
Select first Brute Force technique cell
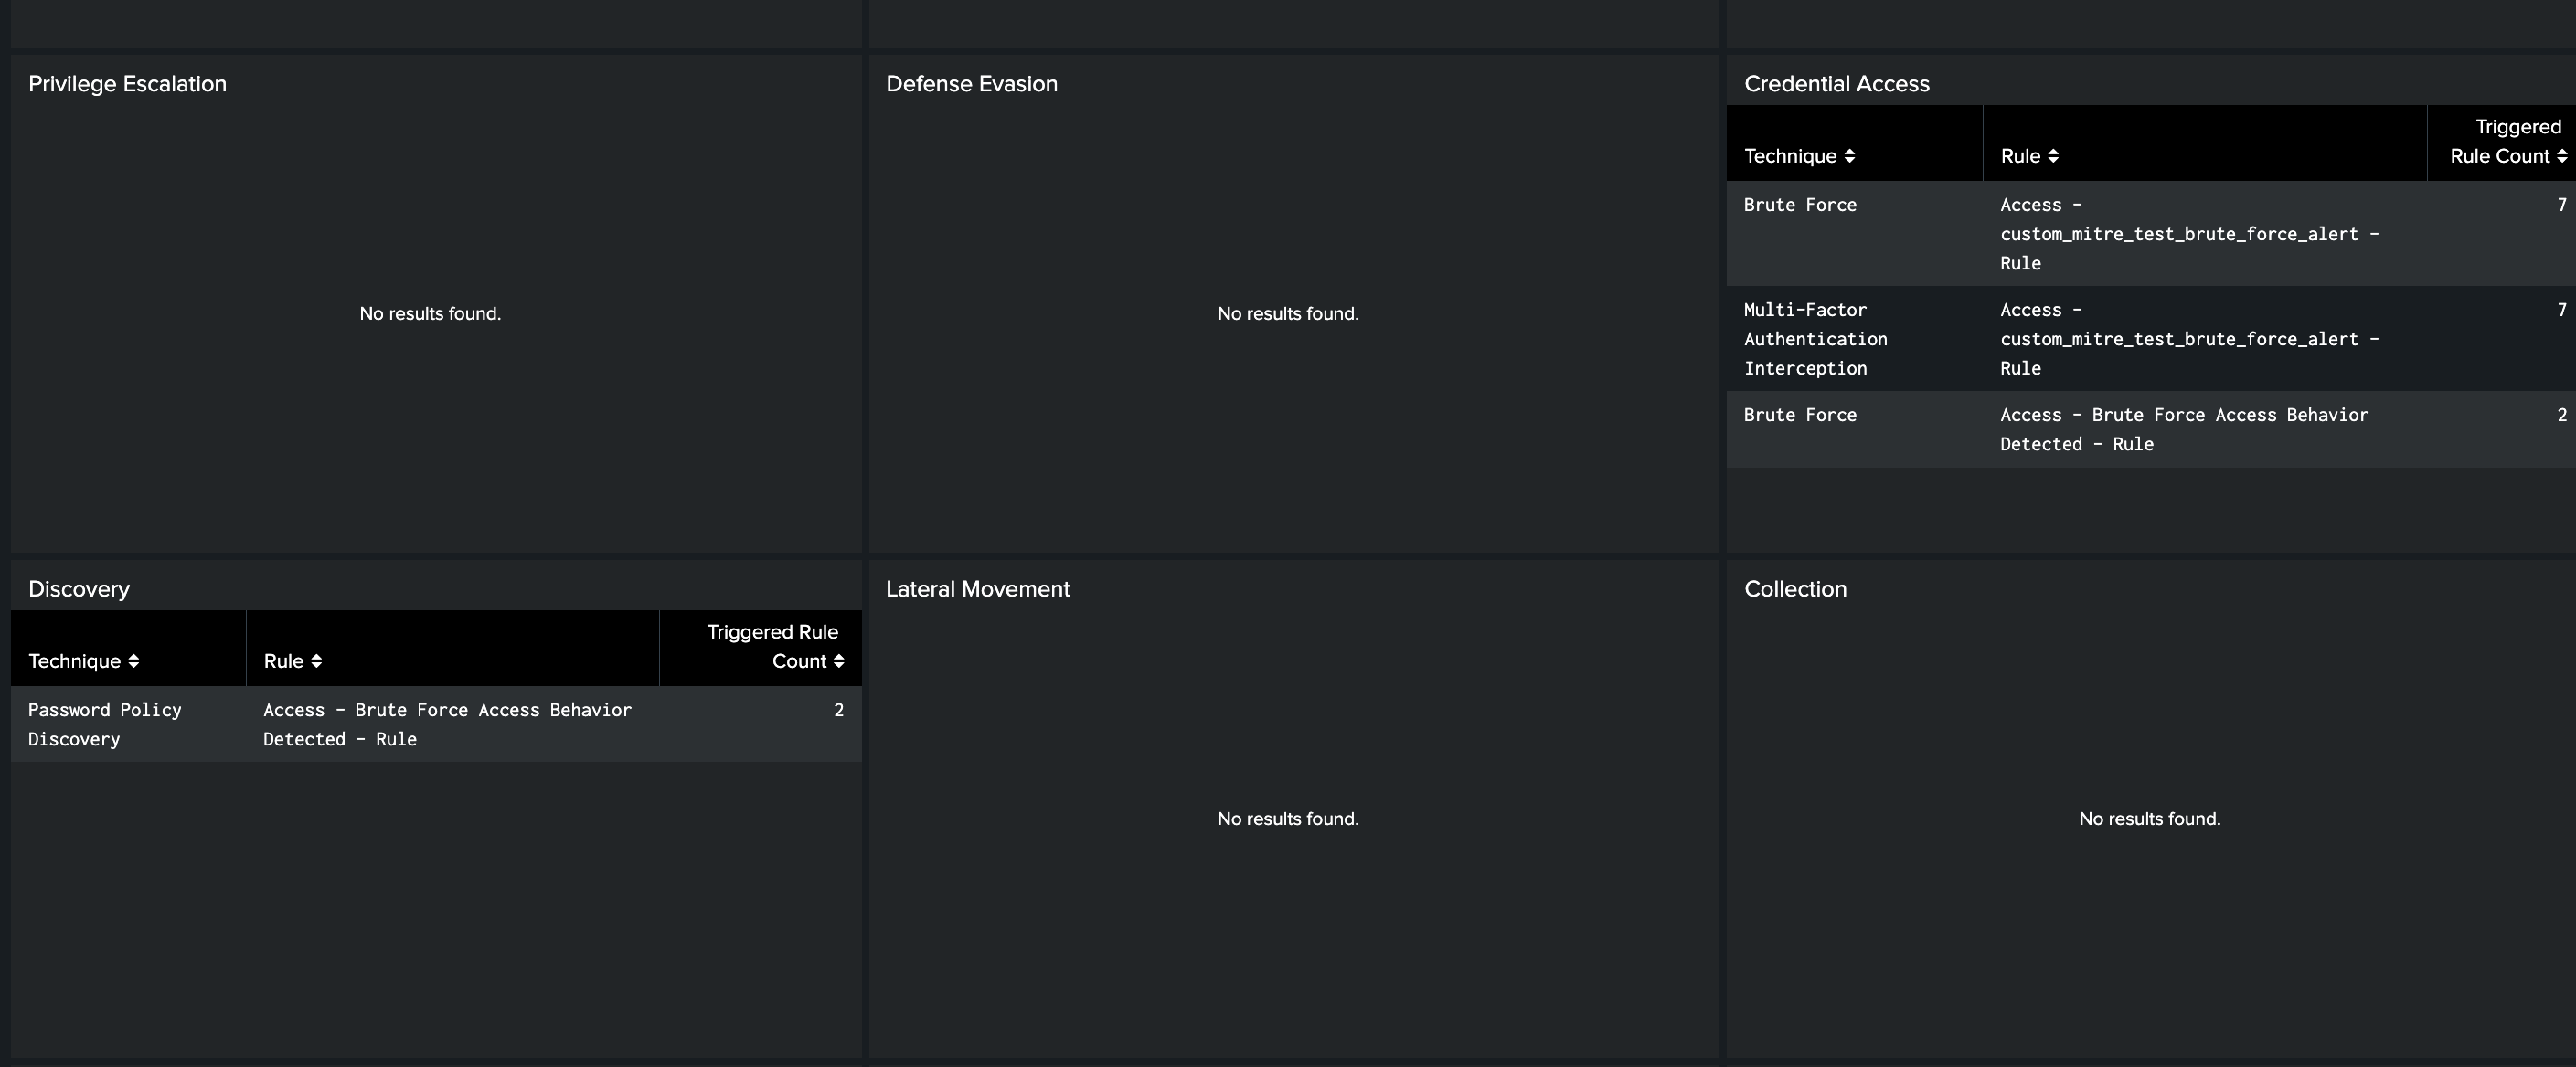point(1799,205)
